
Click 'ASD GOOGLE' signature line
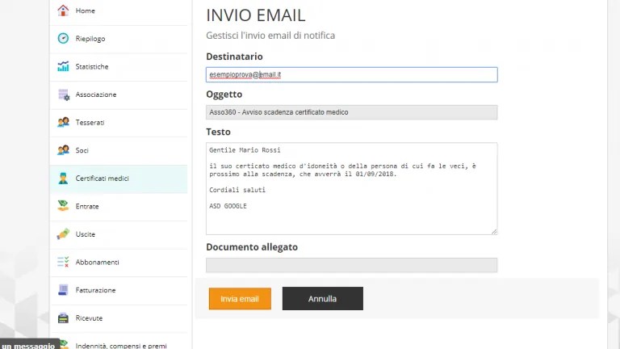pos(228,206)
